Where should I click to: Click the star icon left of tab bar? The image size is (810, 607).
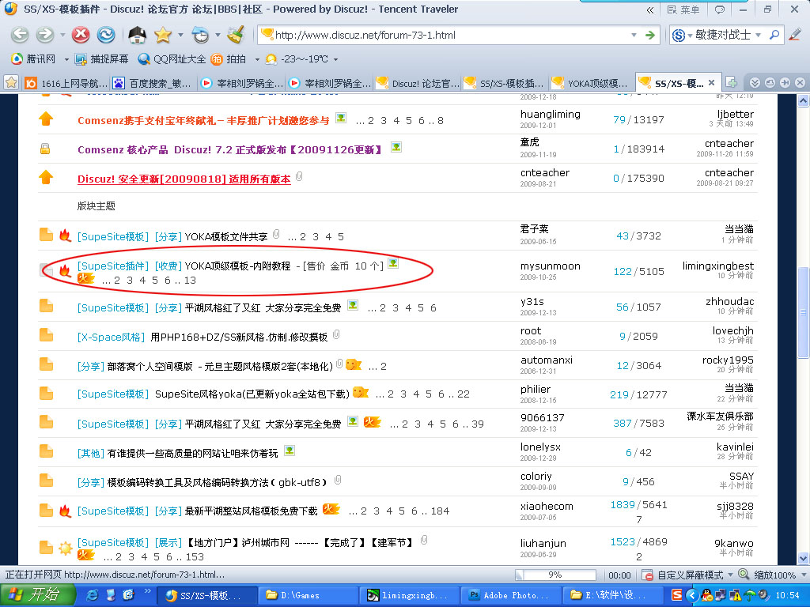click(x=11, y=82)
